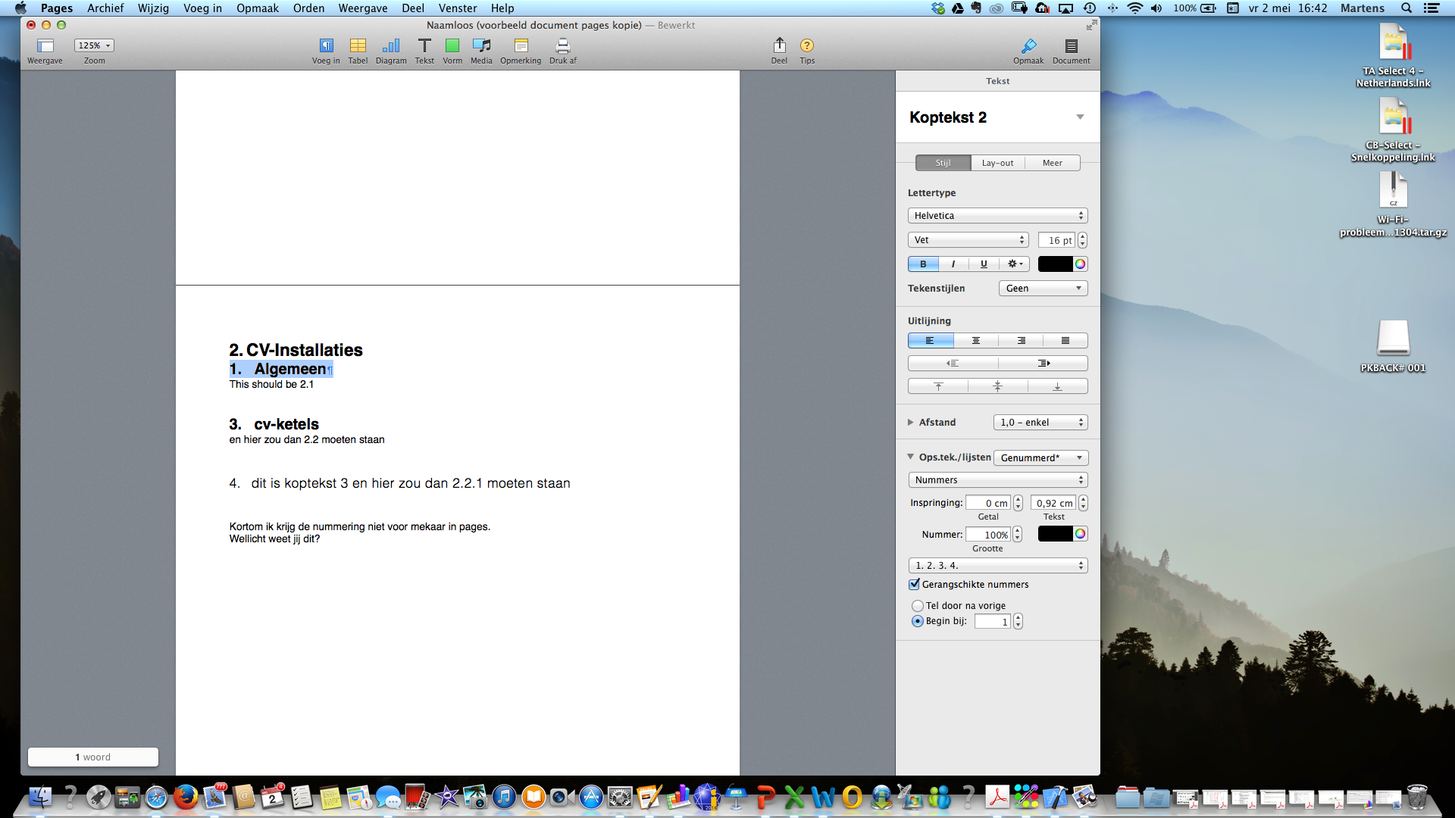The image size is (1455, 818).
Task: Click the black text color swatch
Action: (1054, 264)
